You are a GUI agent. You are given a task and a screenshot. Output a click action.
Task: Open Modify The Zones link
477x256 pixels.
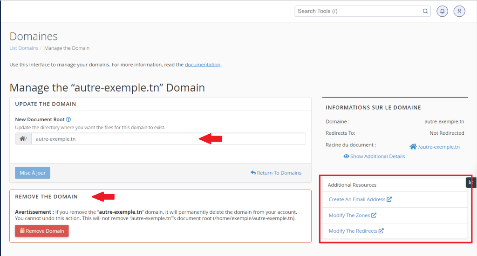pyautogui.click(x=349, y=215)
